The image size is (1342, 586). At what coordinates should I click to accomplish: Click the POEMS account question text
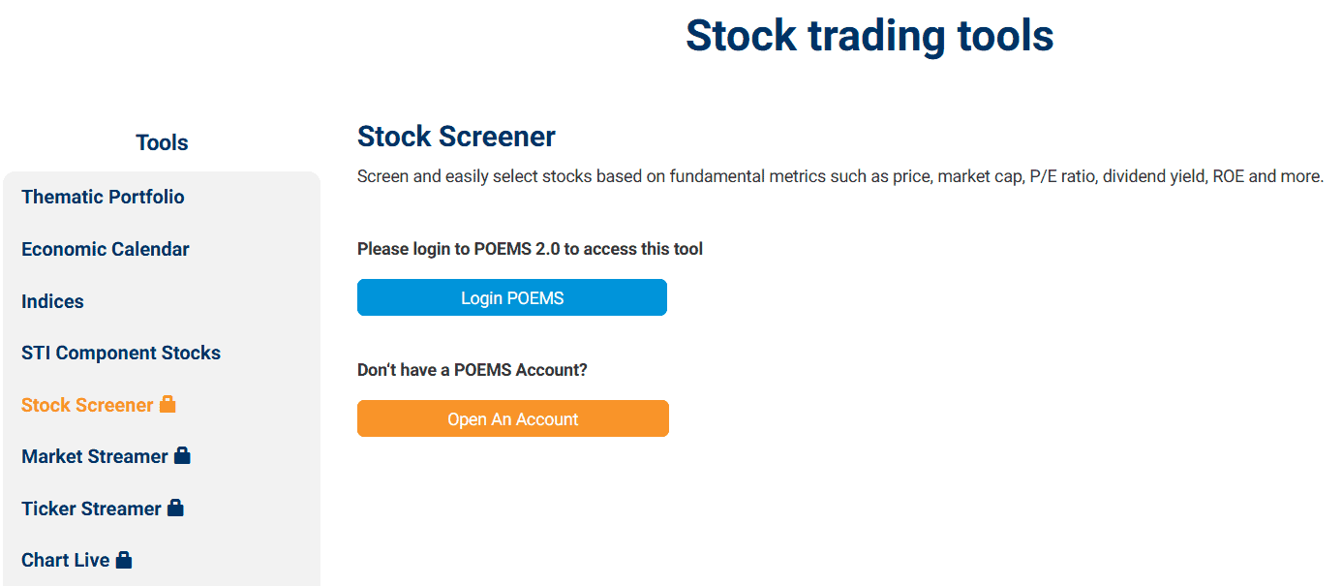coord(473,369)
